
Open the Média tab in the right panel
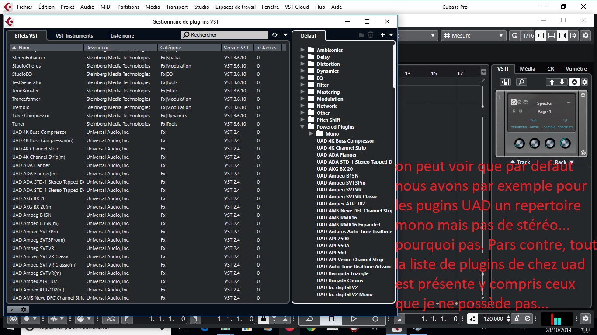coord(527,68)
